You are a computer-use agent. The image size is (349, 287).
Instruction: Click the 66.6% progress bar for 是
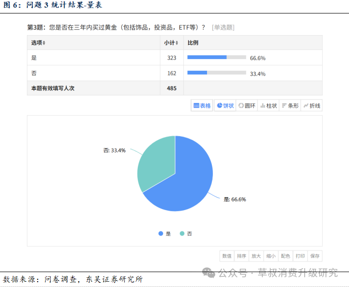click(217, 57)
